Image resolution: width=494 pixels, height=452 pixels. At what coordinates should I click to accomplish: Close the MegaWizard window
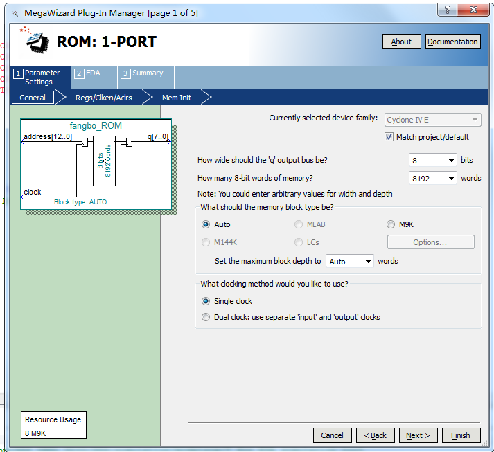(x=473, y=10)
